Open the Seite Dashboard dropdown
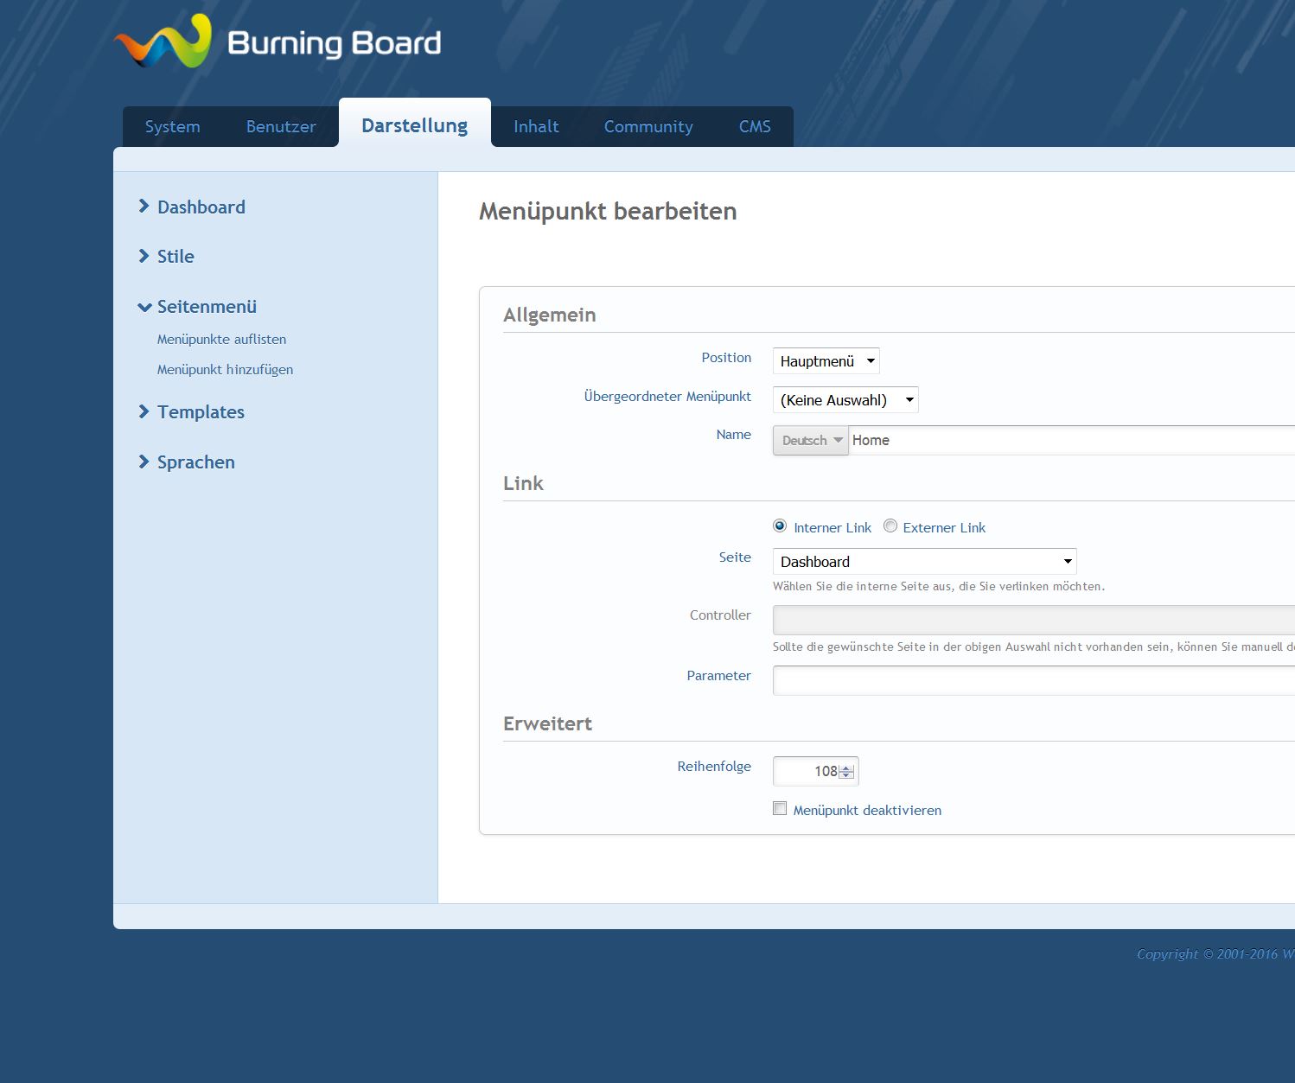 tap(924, 562)
